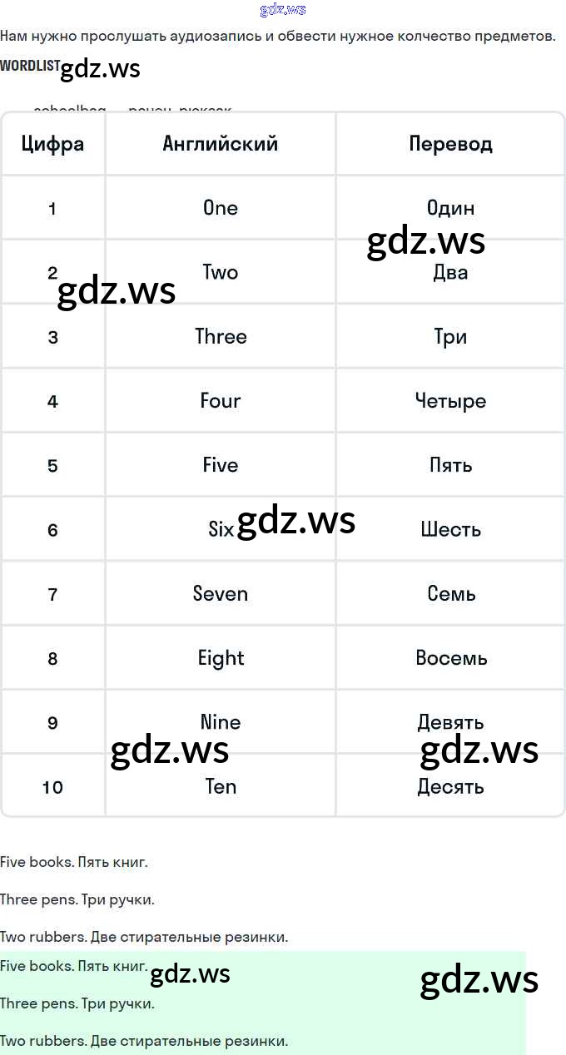Click "Three pens" line in the green block
This screenshot has width=566, height=1055.
pos(77,1003)
